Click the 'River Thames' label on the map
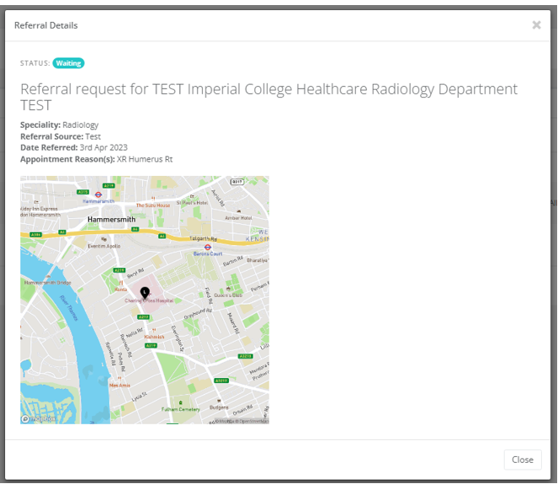Screen dimensions: 558x484 (x=69, y=309)
